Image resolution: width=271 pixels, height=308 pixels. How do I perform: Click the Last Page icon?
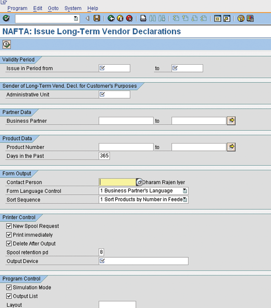204,18
